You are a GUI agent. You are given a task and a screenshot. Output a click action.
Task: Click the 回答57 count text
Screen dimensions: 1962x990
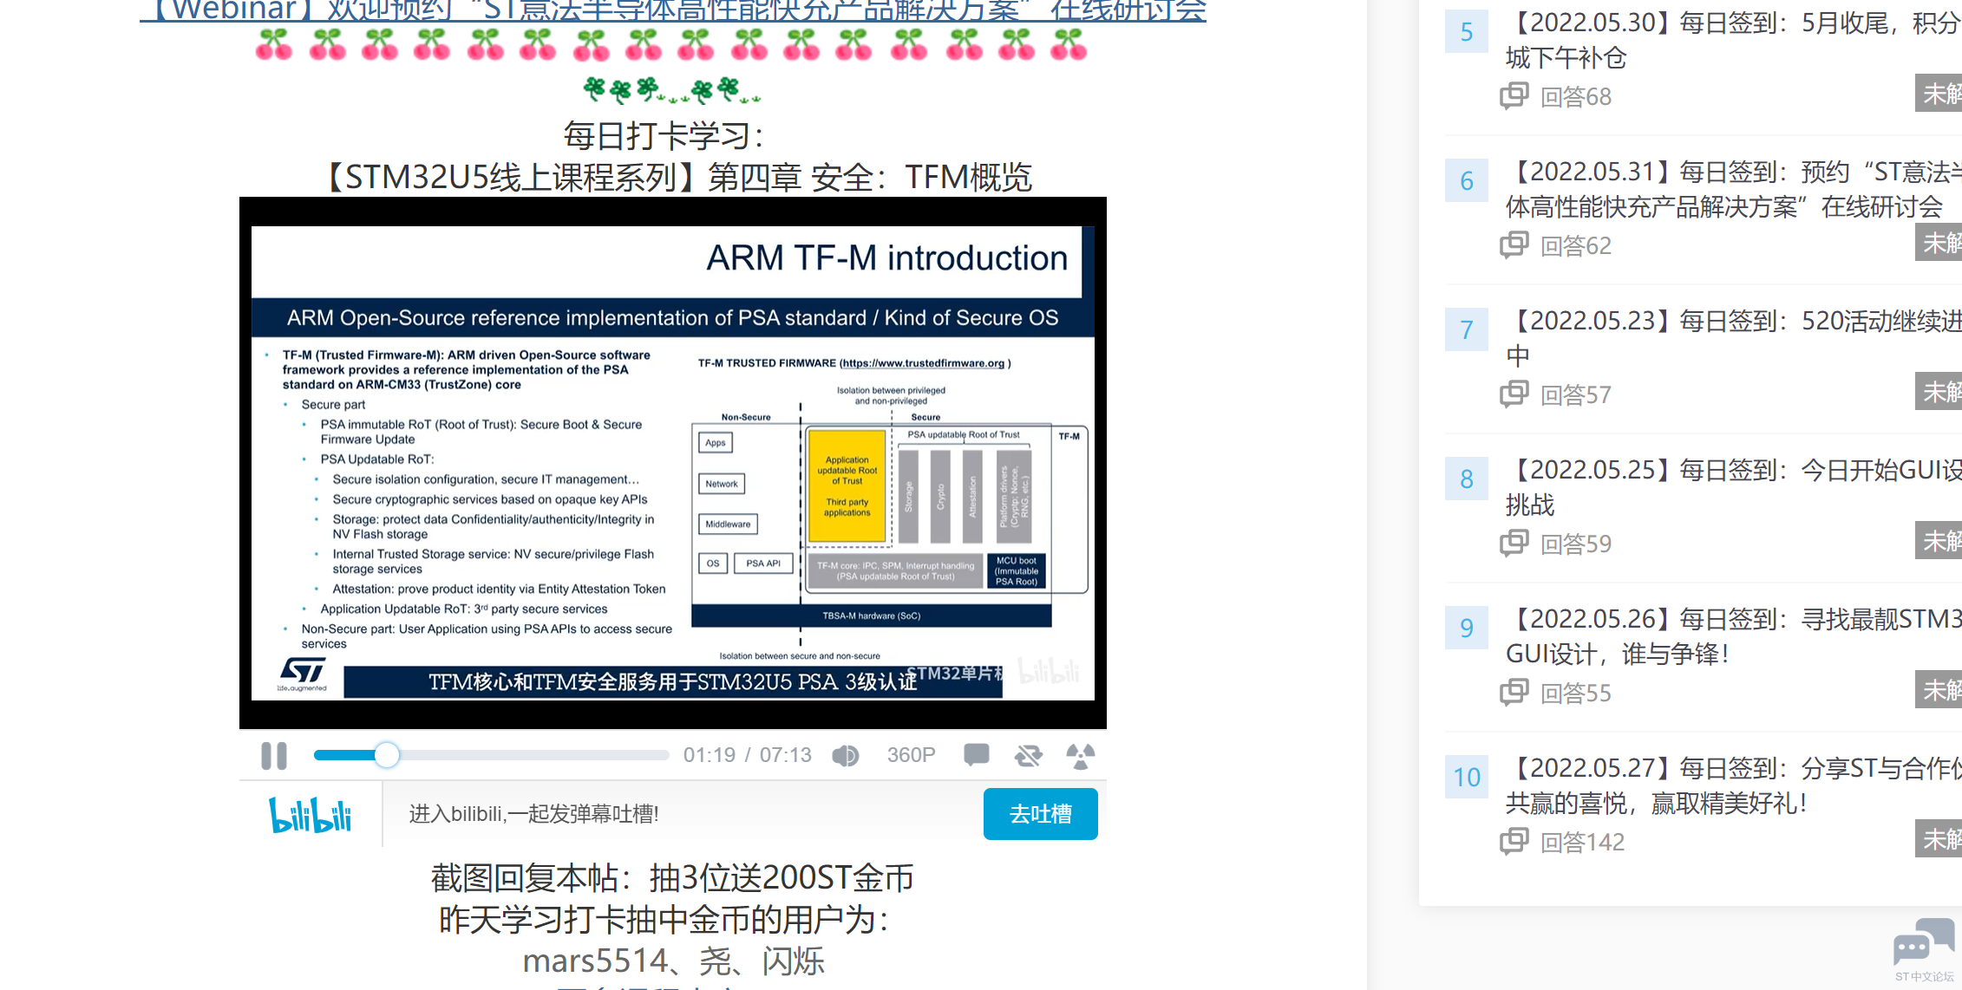coord(1576,395)
